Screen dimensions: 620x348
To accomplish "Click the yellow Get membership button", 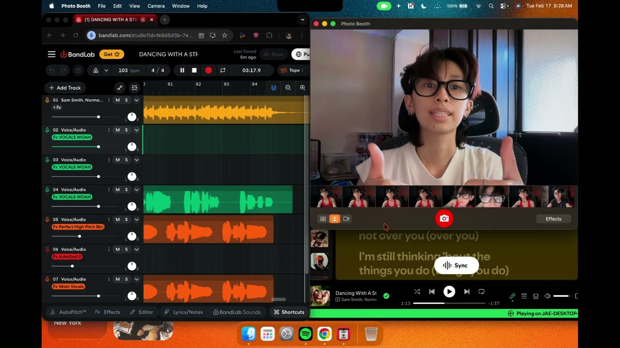I will pyautogui.click(x=112, y=54).
